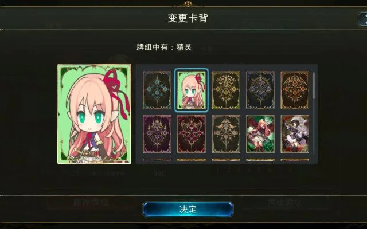Choose the orange winged card back
This screenshot has width=367, height=229.
[295, 90]
